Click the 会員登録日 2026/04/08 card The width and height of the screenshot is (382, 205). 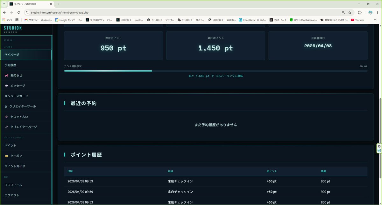318,45
